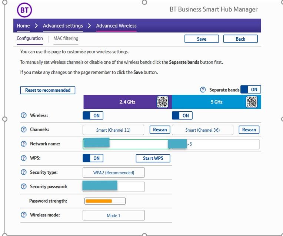Viewport: 283px width, 236px height.
Task: Show help for Network name
Action: coord(24,144)
